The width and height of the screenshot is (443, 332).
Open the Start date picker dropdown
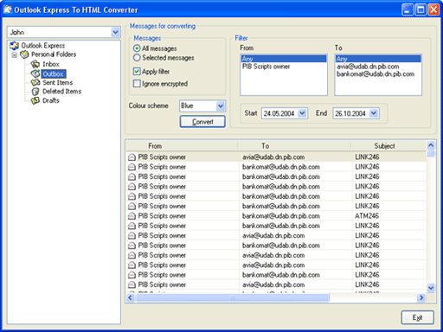302,113
